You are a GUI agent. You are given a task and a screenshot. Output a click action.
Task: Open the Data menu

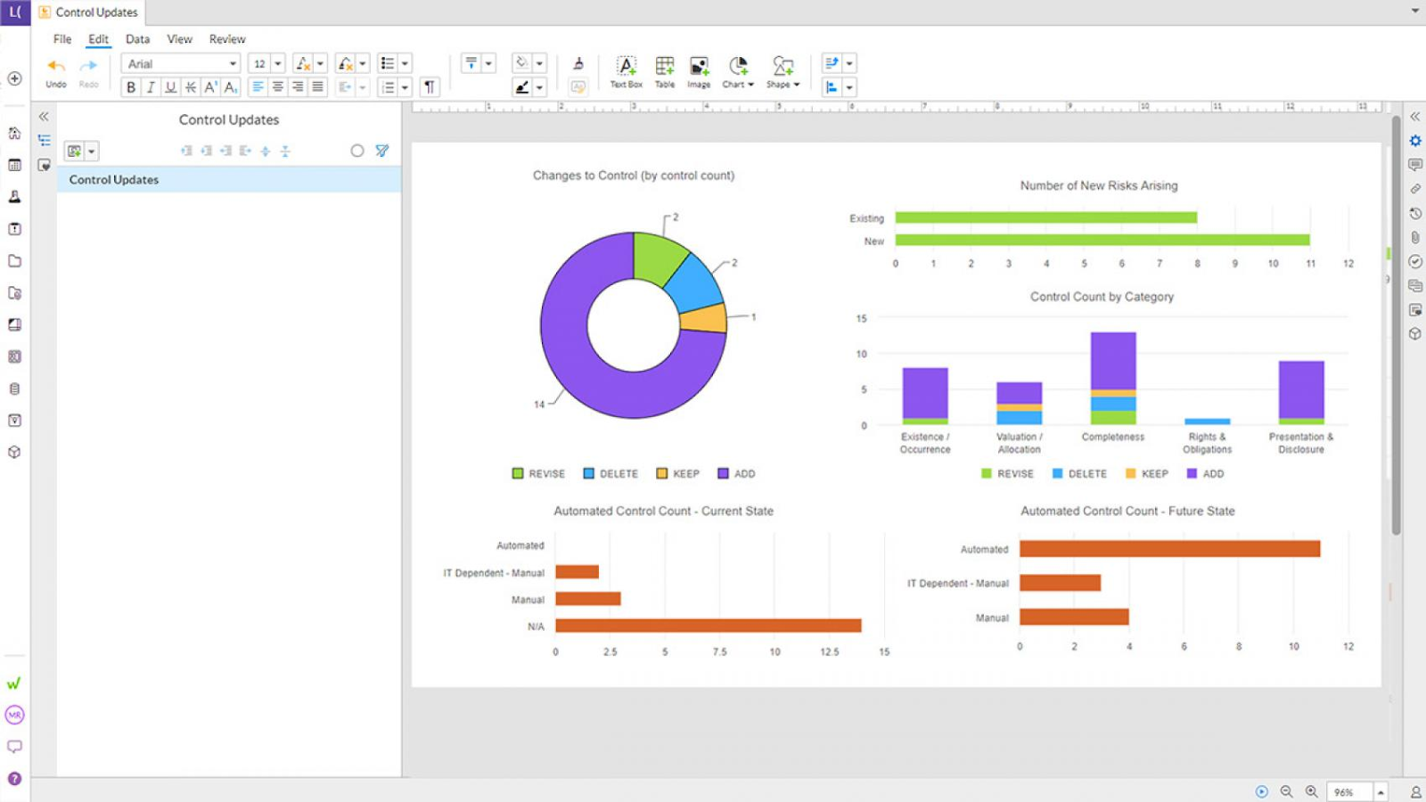(137, 38)
